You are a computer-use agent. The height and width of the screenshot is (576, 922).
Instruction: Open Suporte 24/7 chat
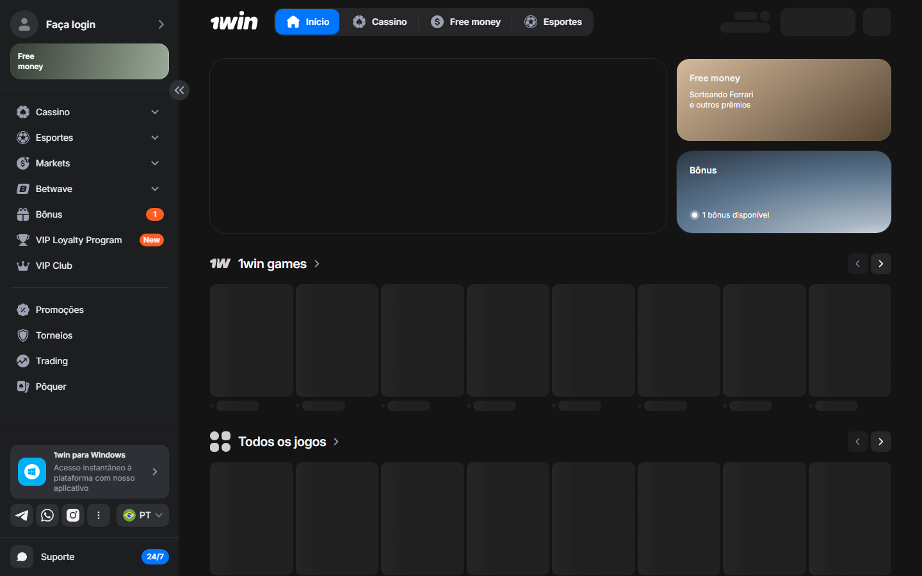pos(90,557)
